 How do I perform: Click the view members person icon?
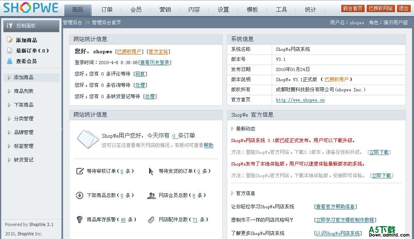(x=10, y=61)
